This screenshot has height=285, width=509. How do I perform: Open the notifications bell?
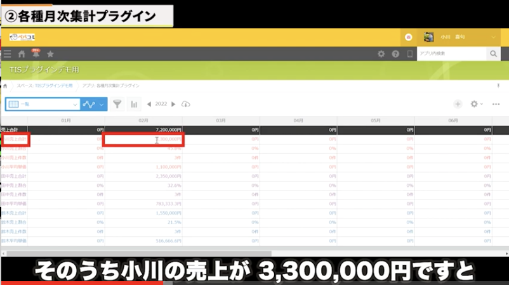36,54
